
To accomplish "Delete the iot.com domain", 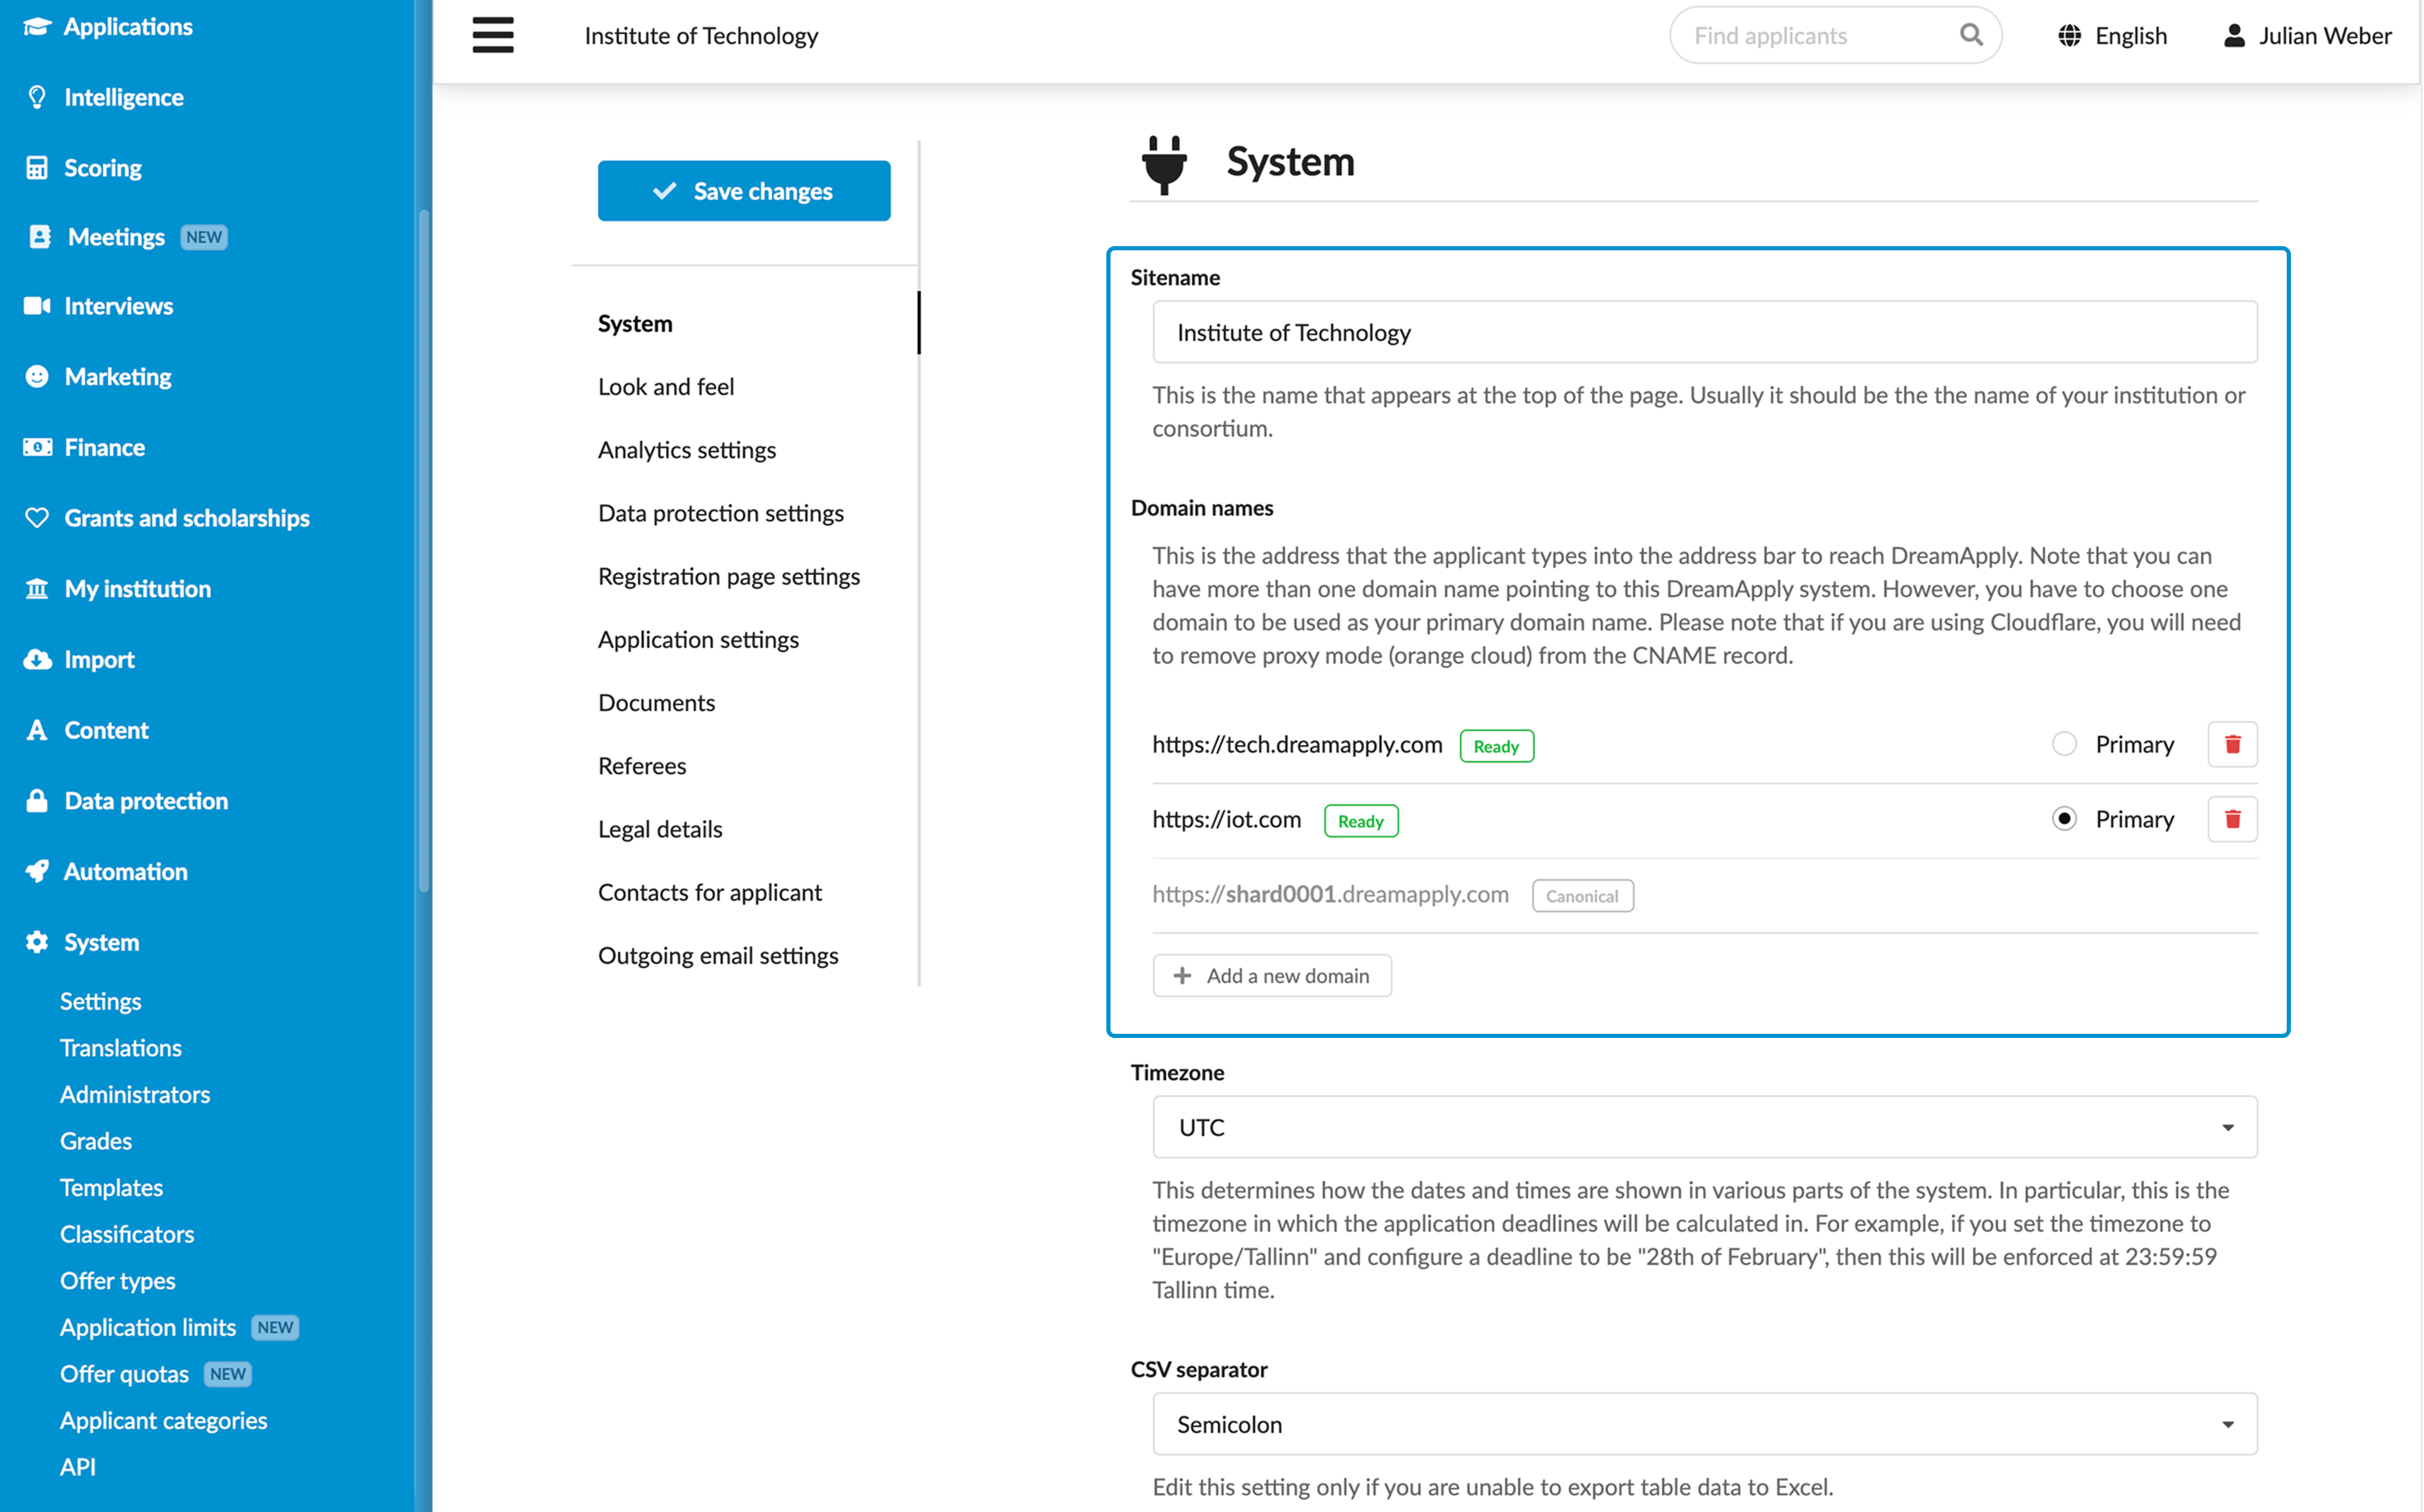I will (2232, 819).
